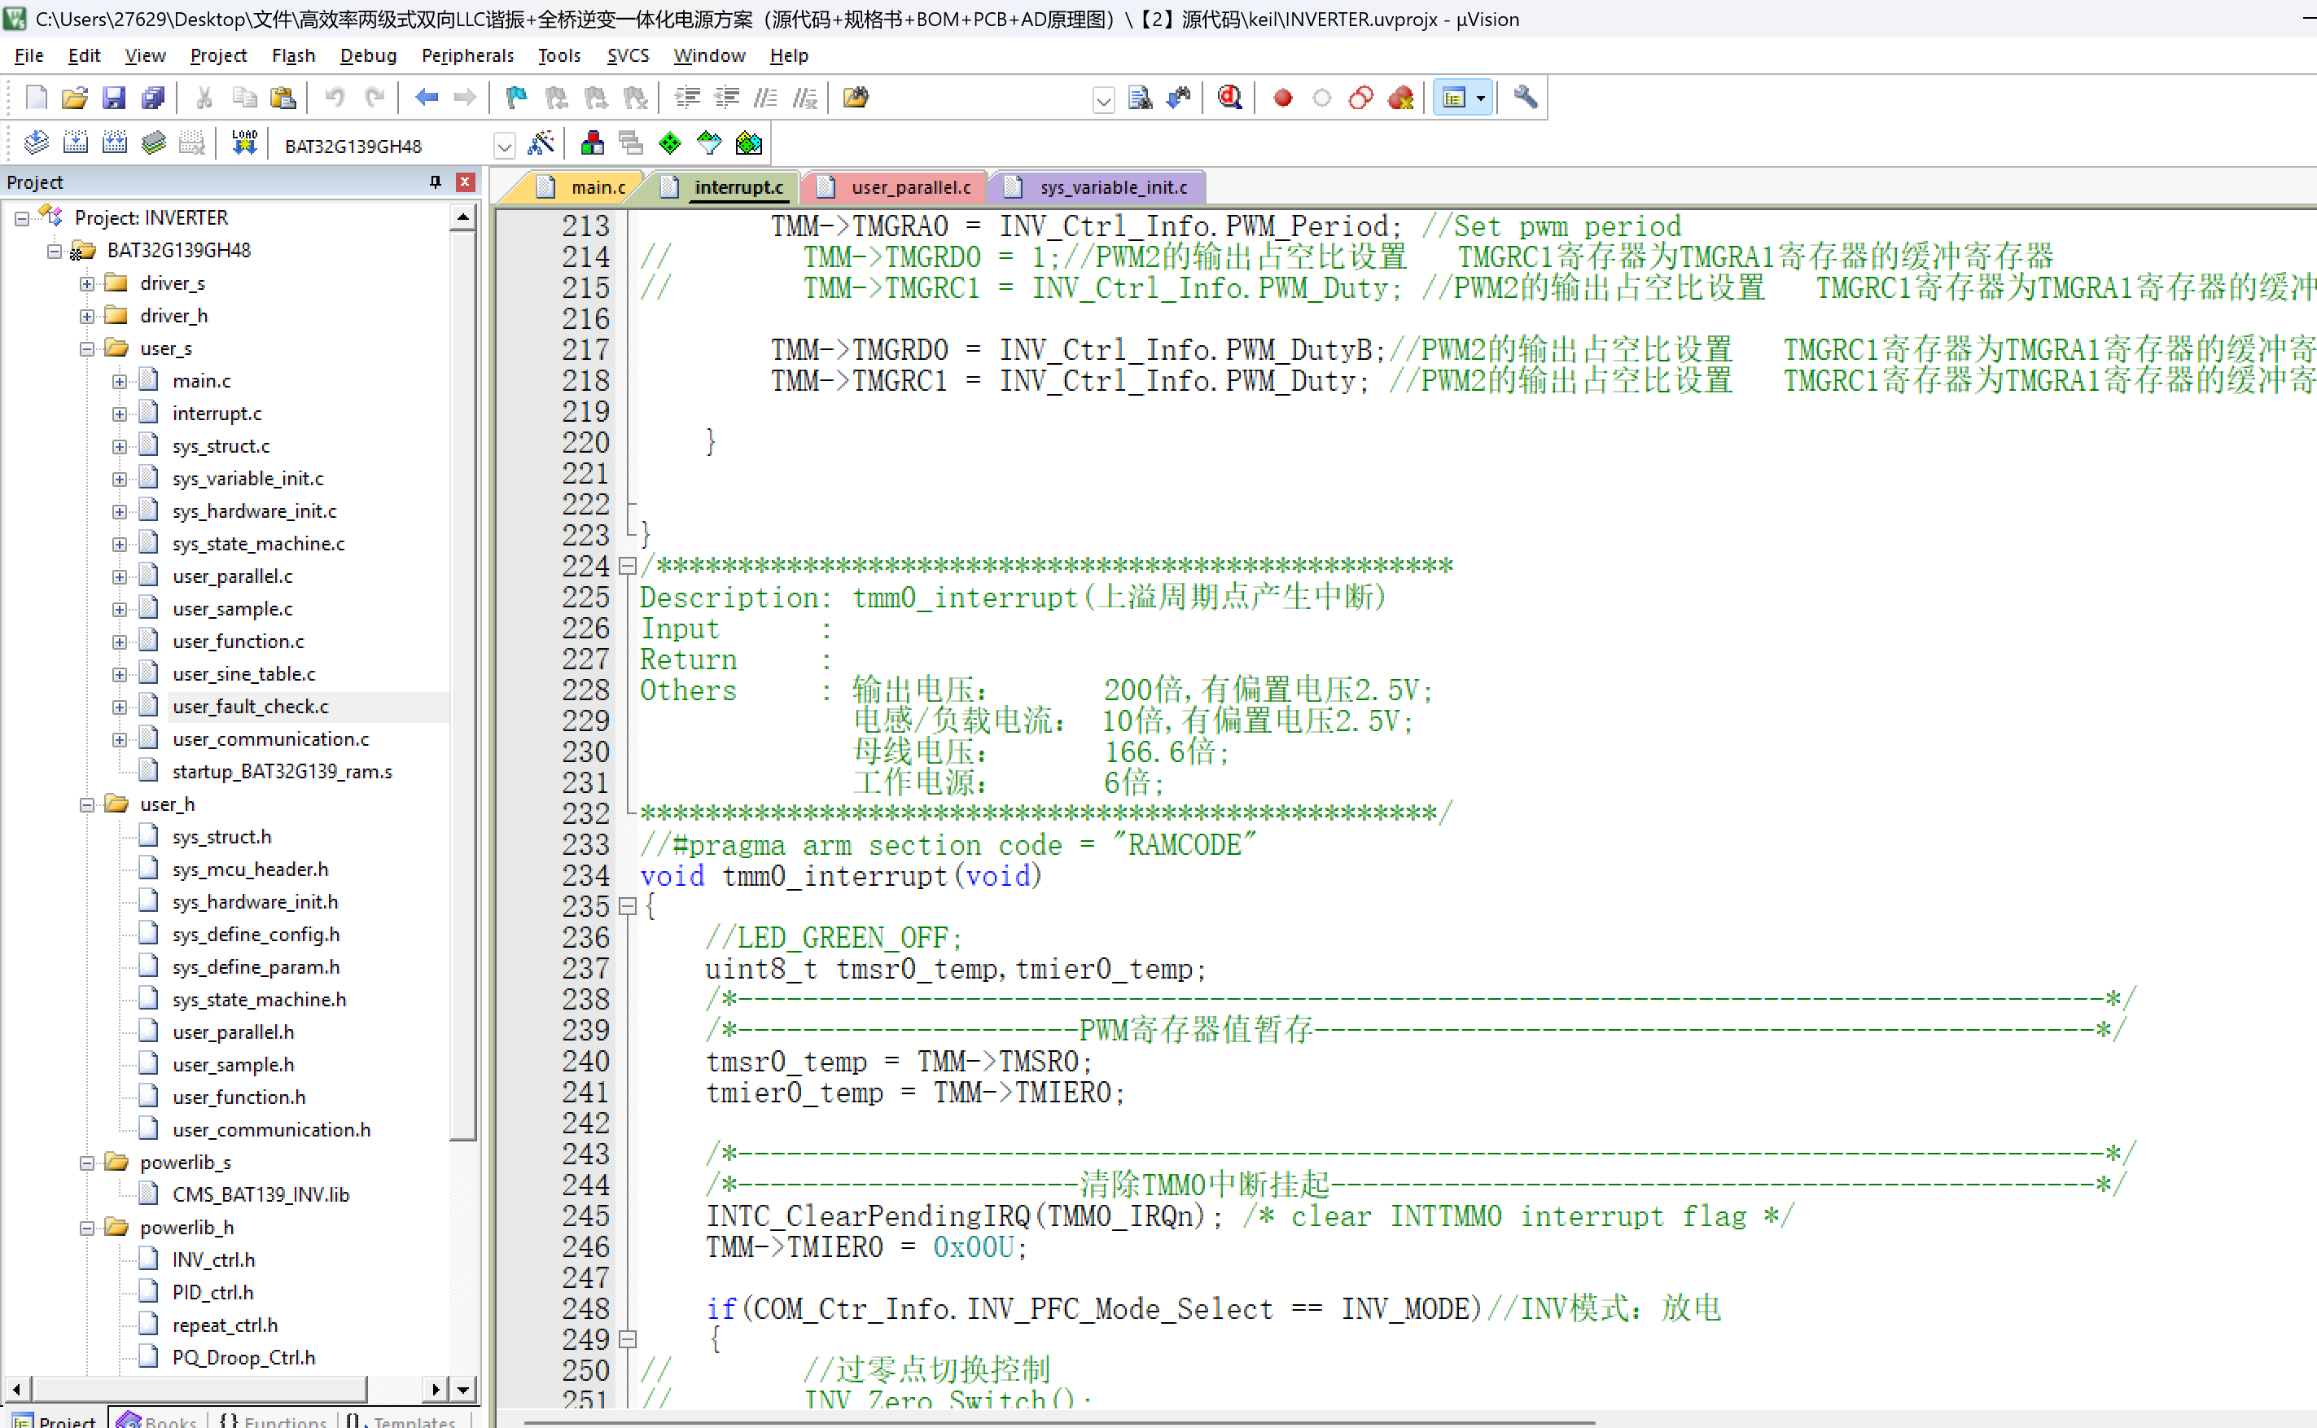Insert a breakpoint with the red dot

coord(1282,97)
